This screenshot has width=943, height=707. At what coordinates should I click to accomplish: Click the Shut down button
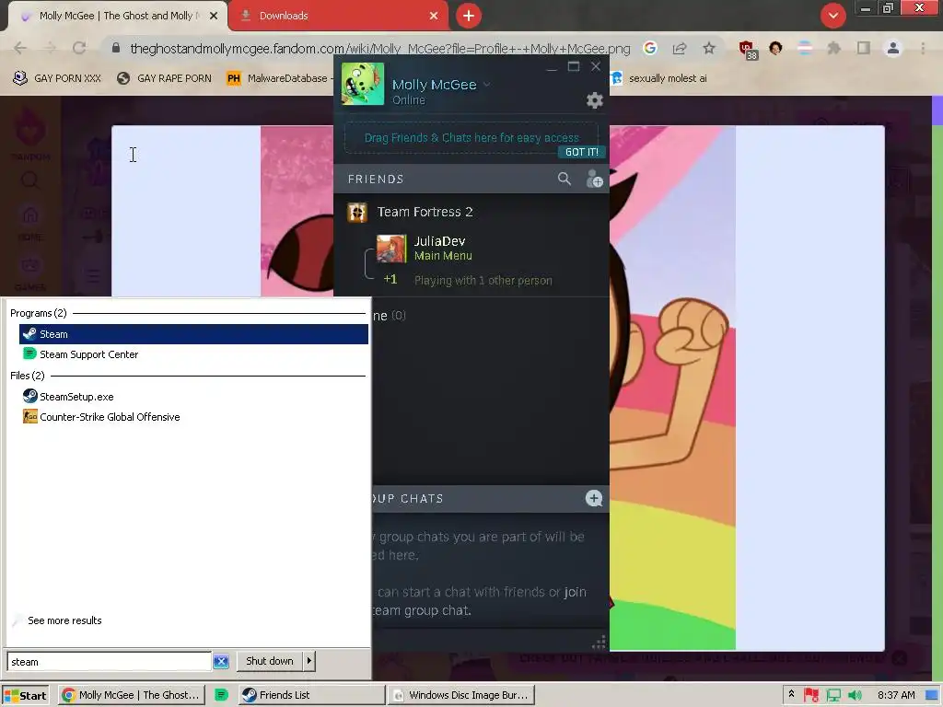(270, 661)
